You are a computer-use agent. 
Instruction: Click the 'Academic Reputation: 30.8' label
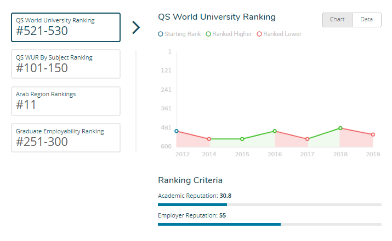(195, 196)
